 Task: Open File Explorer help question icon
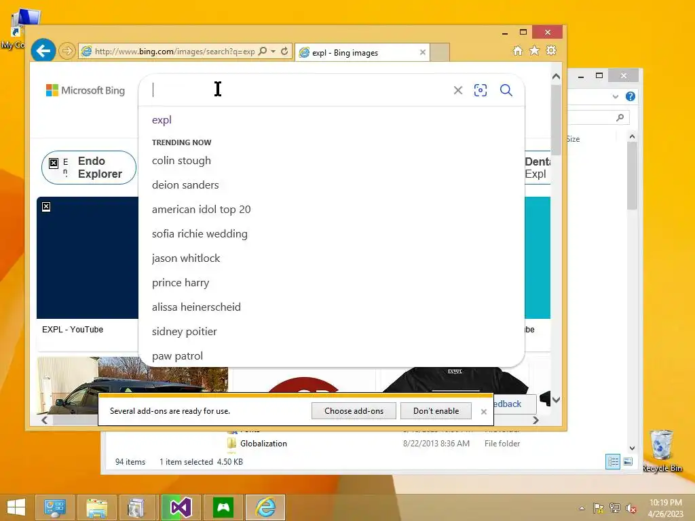coord(630,96)
